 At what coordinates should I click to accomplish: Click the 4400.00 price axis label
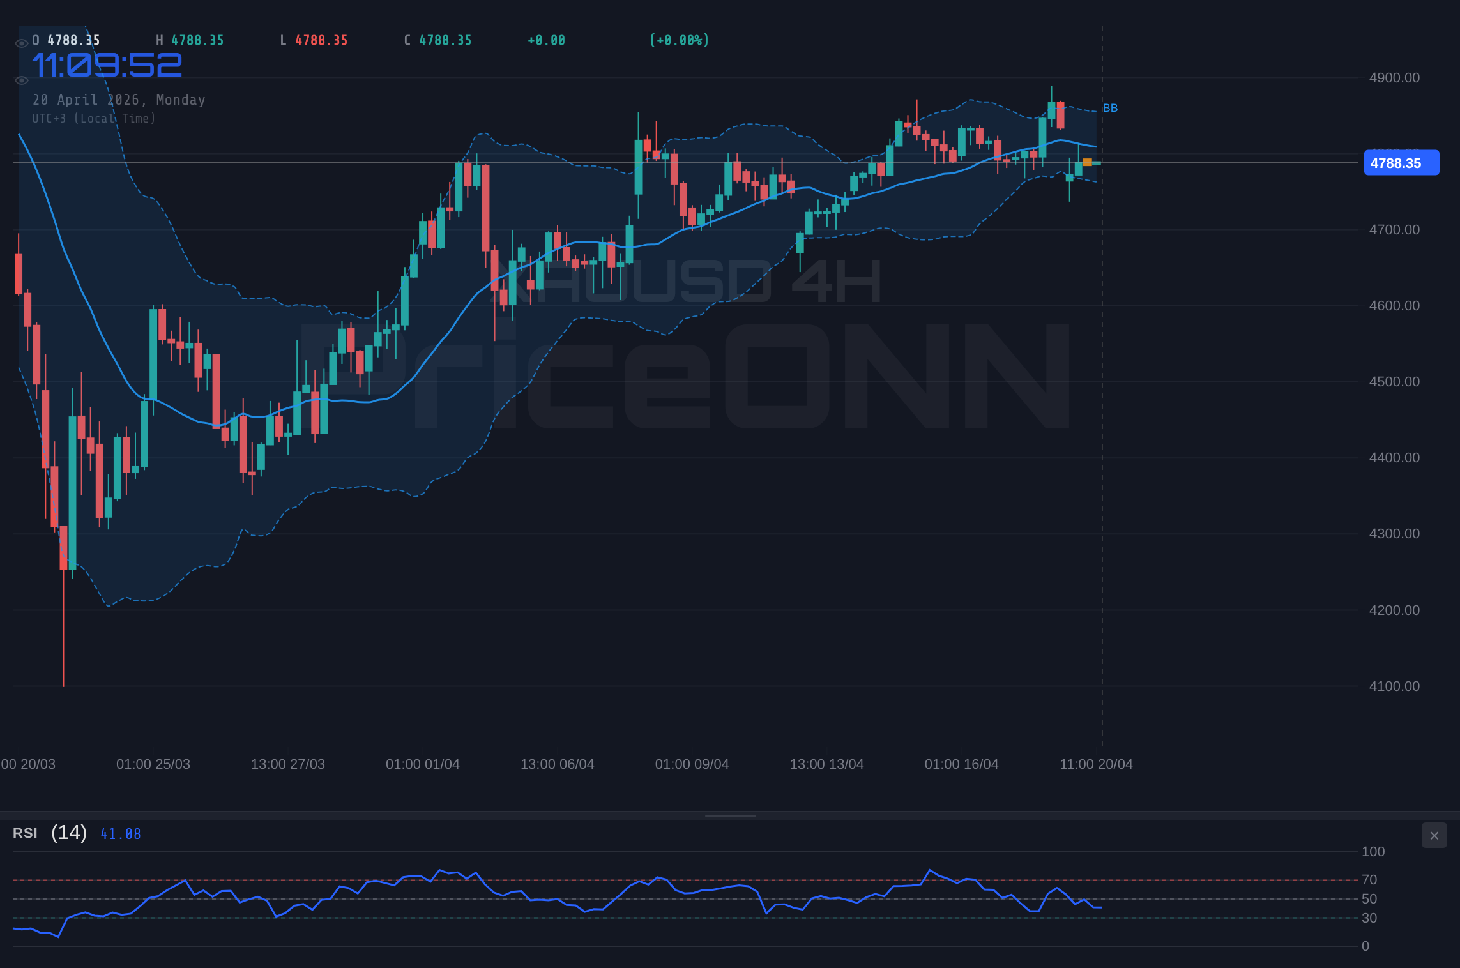1394,458
